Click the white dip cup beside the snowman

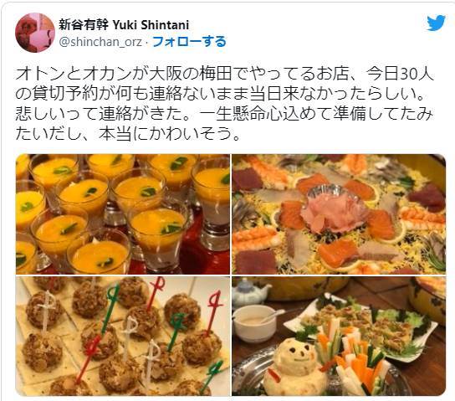(254, 325)
